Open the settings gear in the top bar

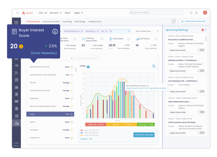[191, 13]
